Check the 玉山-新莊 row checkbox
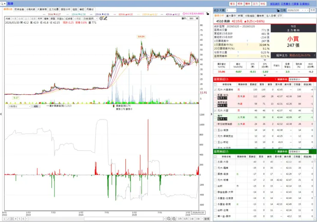Viewport: 317px width, 222px height. pos(215,142)
